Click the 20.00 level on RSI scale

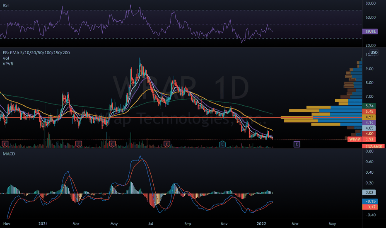click(371, 45)
